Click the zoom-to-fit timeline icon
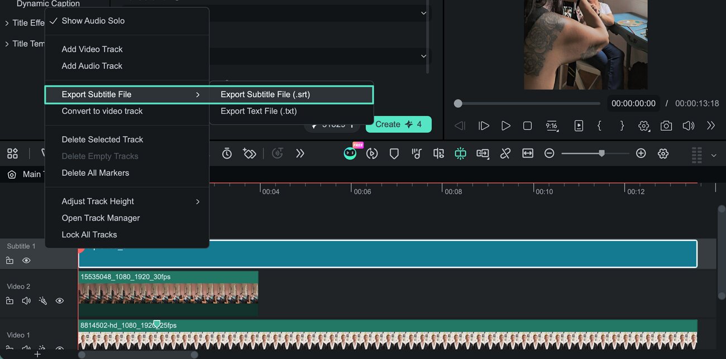Image resolution: width=726 pixels, height=359 pixels. pyautogui.click(x=528, y=154)
